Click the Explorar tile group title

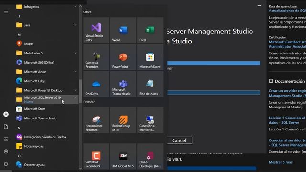point(89,102)
